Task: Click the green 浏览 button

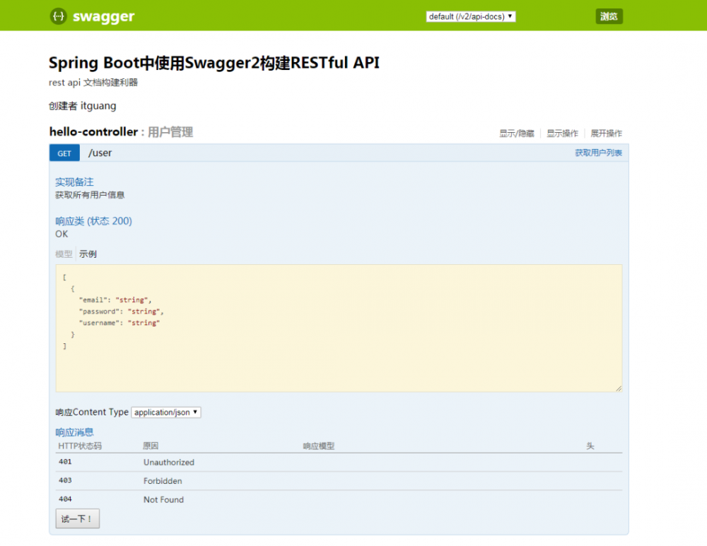Action: click(x=609, y=16)
